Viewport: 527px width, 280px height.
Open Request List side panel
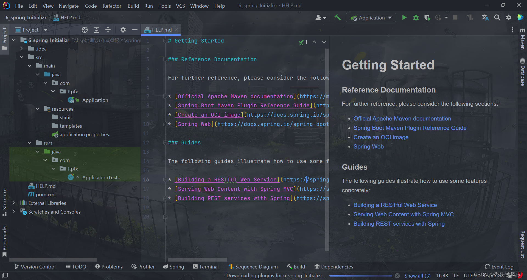pyautogui.click(x=523, y=244)
